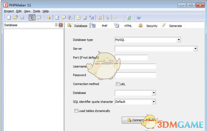This screenshot has width=207, height=131.
Task: Click the yellow page toolbar icon
Action: [79, 18]
